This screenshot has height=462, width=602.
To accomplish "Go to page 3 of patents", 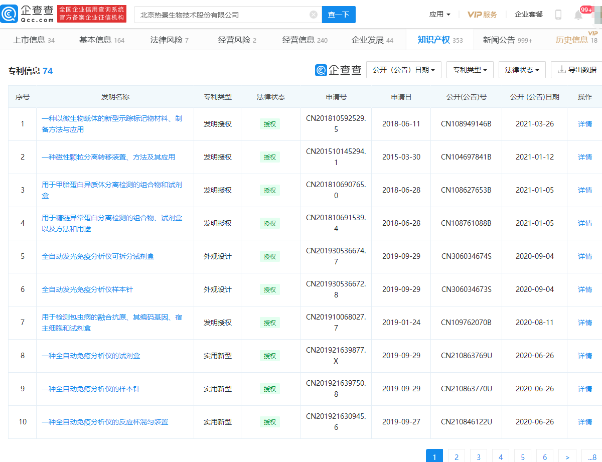I will click(478, 457).
